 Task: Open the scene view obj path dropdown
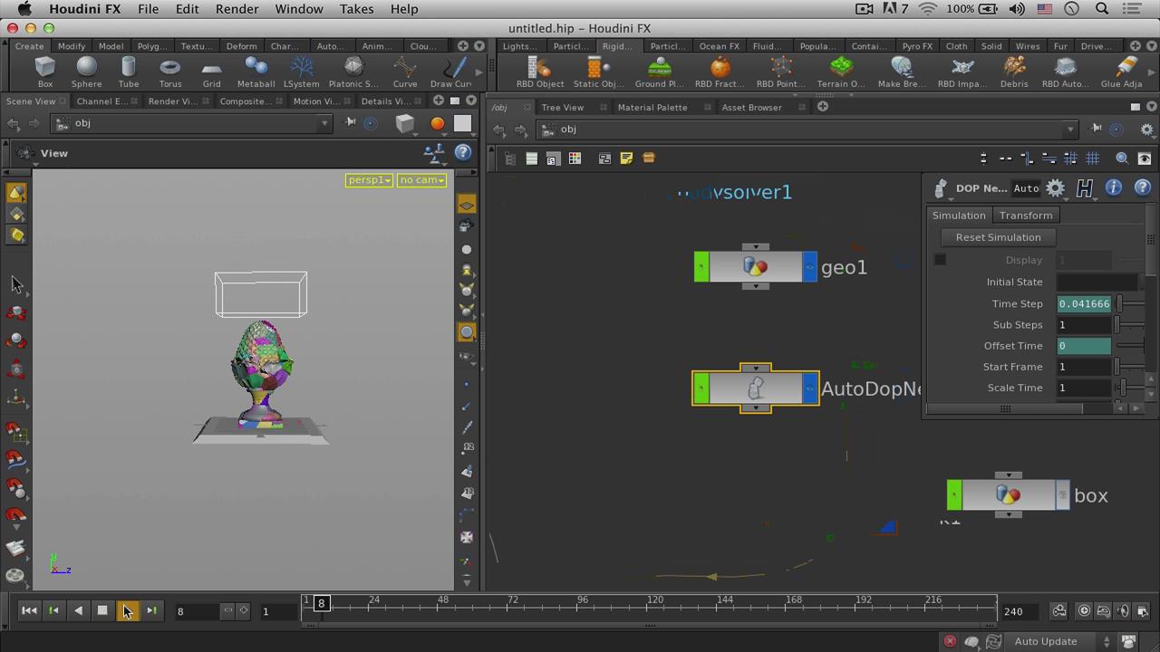(x=324, y=123)
